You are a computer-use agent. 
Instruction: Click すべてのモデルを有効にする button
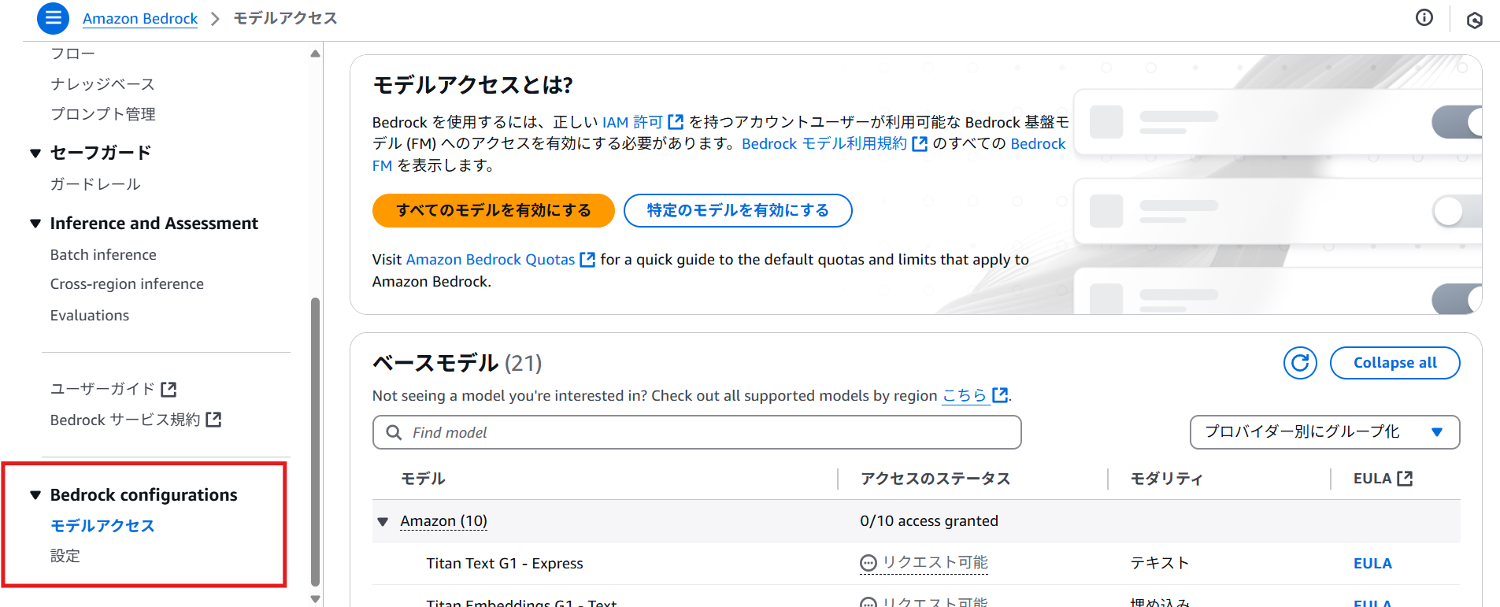(494, 210)
